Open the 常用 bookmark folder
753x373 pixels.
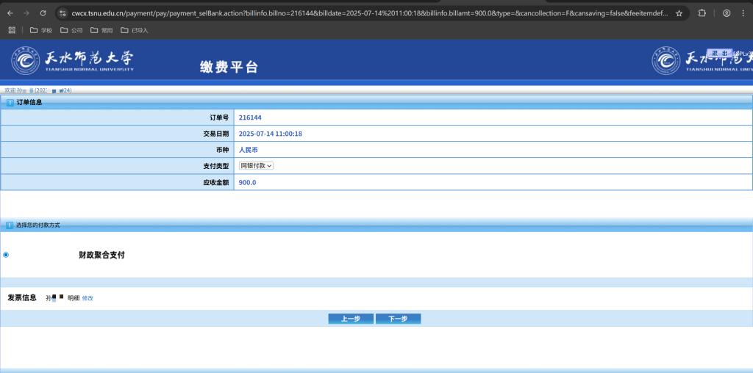point(101,30)
